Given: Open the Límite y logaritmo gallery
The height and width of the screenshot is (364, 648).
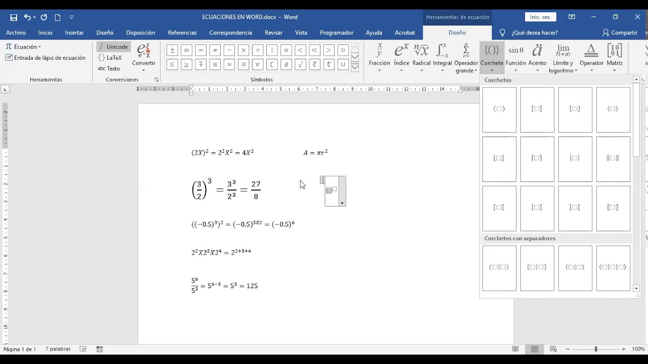Looking at the screenshot, I should coord(563,58).
